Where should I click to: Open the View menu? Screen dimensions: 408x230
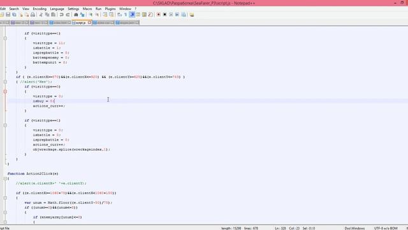click(25, 8)
